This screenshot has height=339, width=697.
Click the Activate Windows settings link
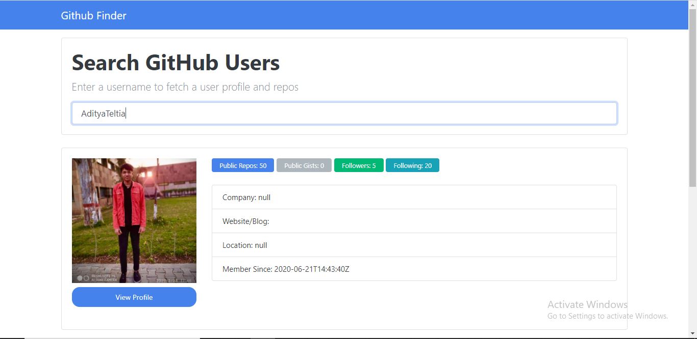(608, 316)
